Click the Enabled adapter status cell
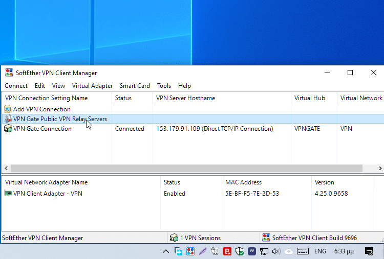The height and width of the screenshot is (259, 384). coord(175,194)
